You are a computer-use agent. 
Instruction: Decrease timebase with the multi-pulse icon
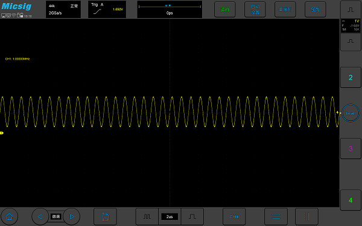click(147, 216)
